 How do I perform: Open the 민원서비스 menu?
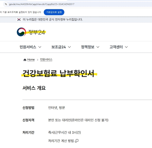(28, 47)
